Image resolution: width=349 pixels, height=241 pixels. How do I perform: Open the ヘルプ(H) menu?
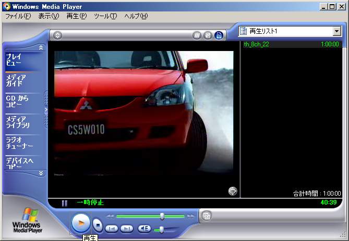[x=136, y=16]
